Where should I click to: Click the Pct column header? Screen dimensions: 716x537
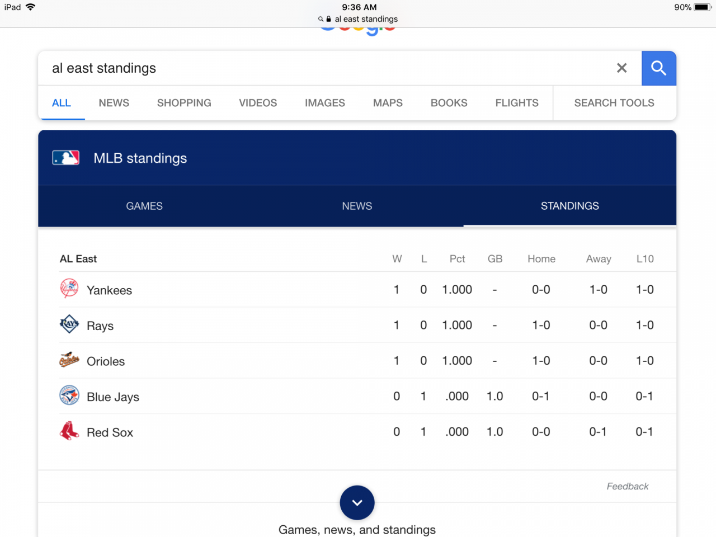pyautogui.click(x=458, y=259)
